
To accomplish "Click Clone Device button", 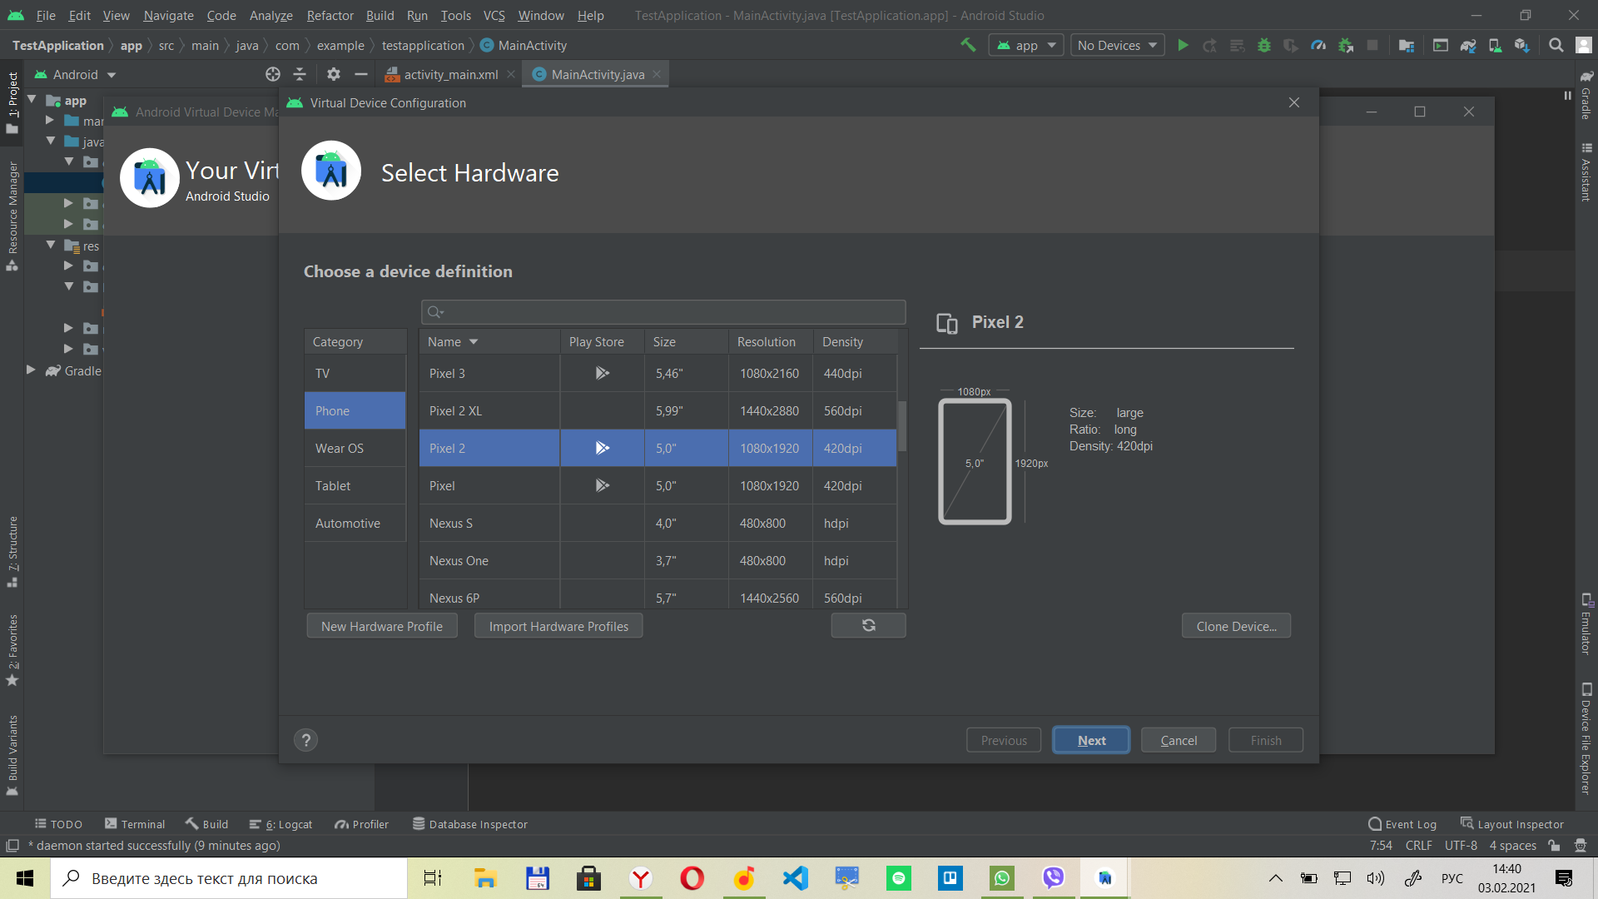I will (1236, 626).
